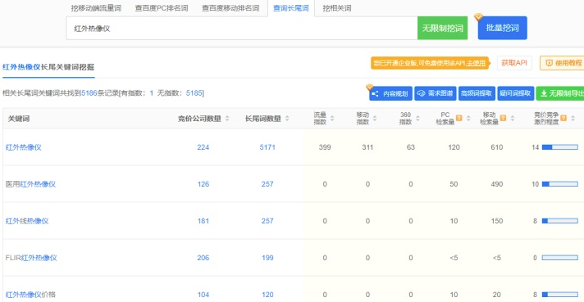Click bidding company count 181

(203, 221)
